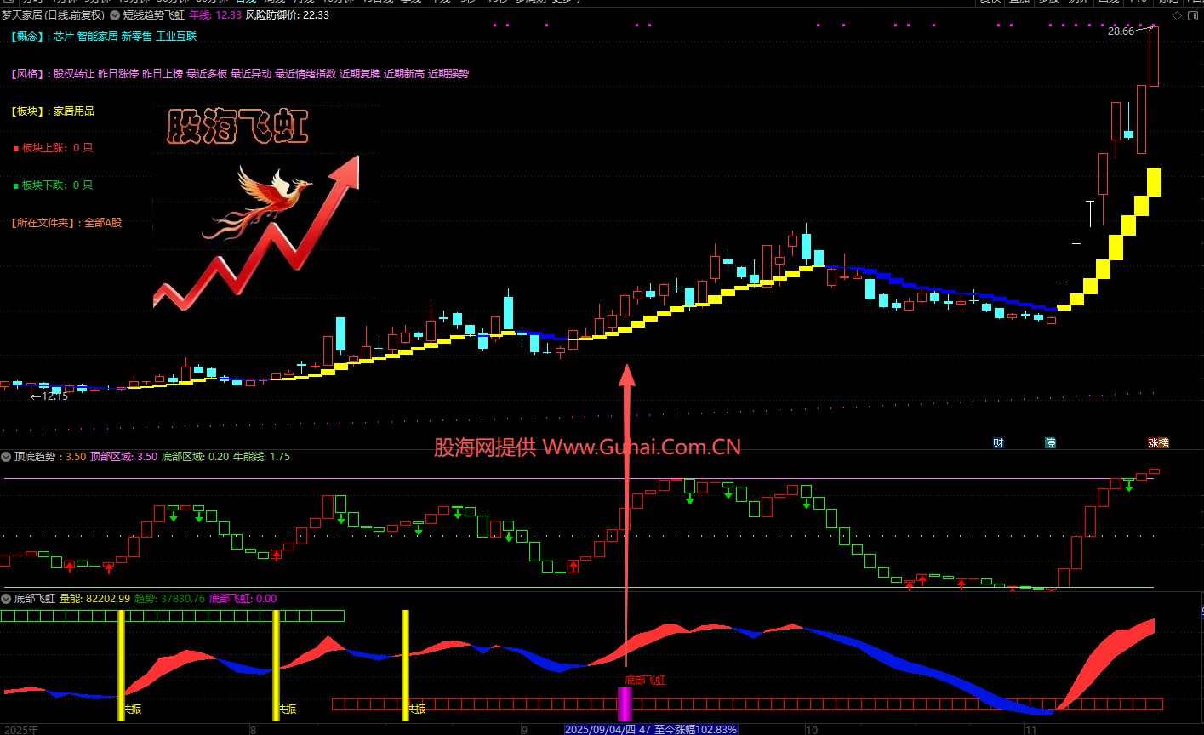Click the diamond icon at chart top-right

[x=1177, y=15]
